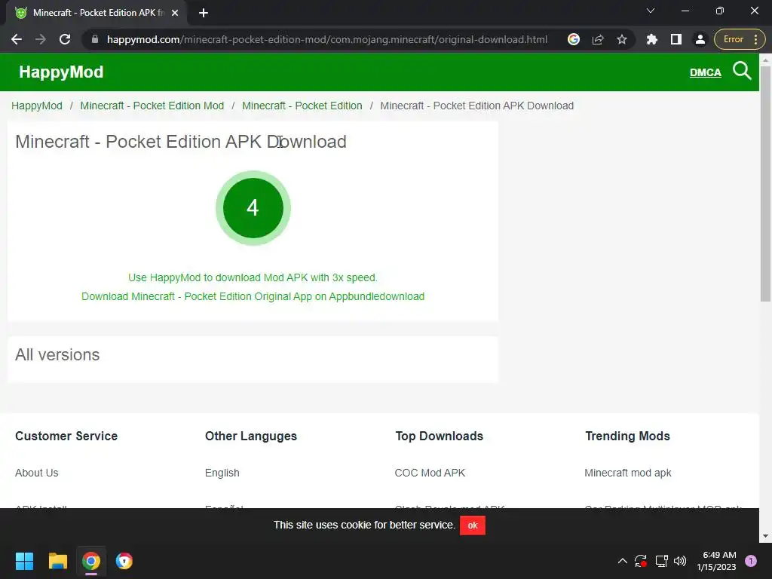Screen dimensions: 772x579
Task: Accept cookies with ok button
Action: pos(473,525)
